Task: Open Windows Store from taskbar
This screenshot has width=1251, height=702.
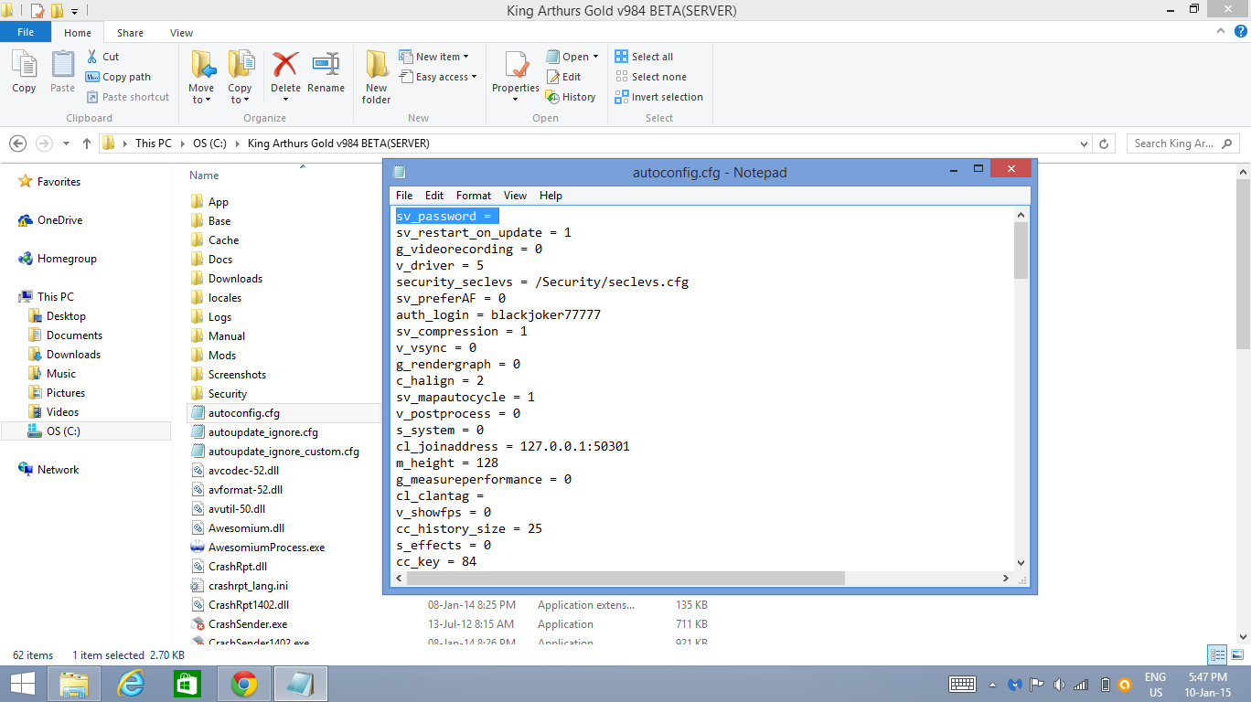Action: click(x=187, y=684)
